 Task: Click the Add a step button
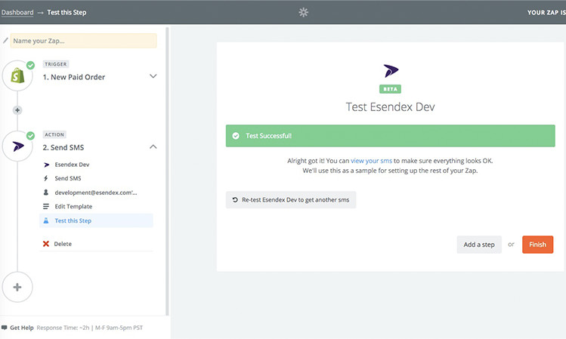click(x=478, y=245)
